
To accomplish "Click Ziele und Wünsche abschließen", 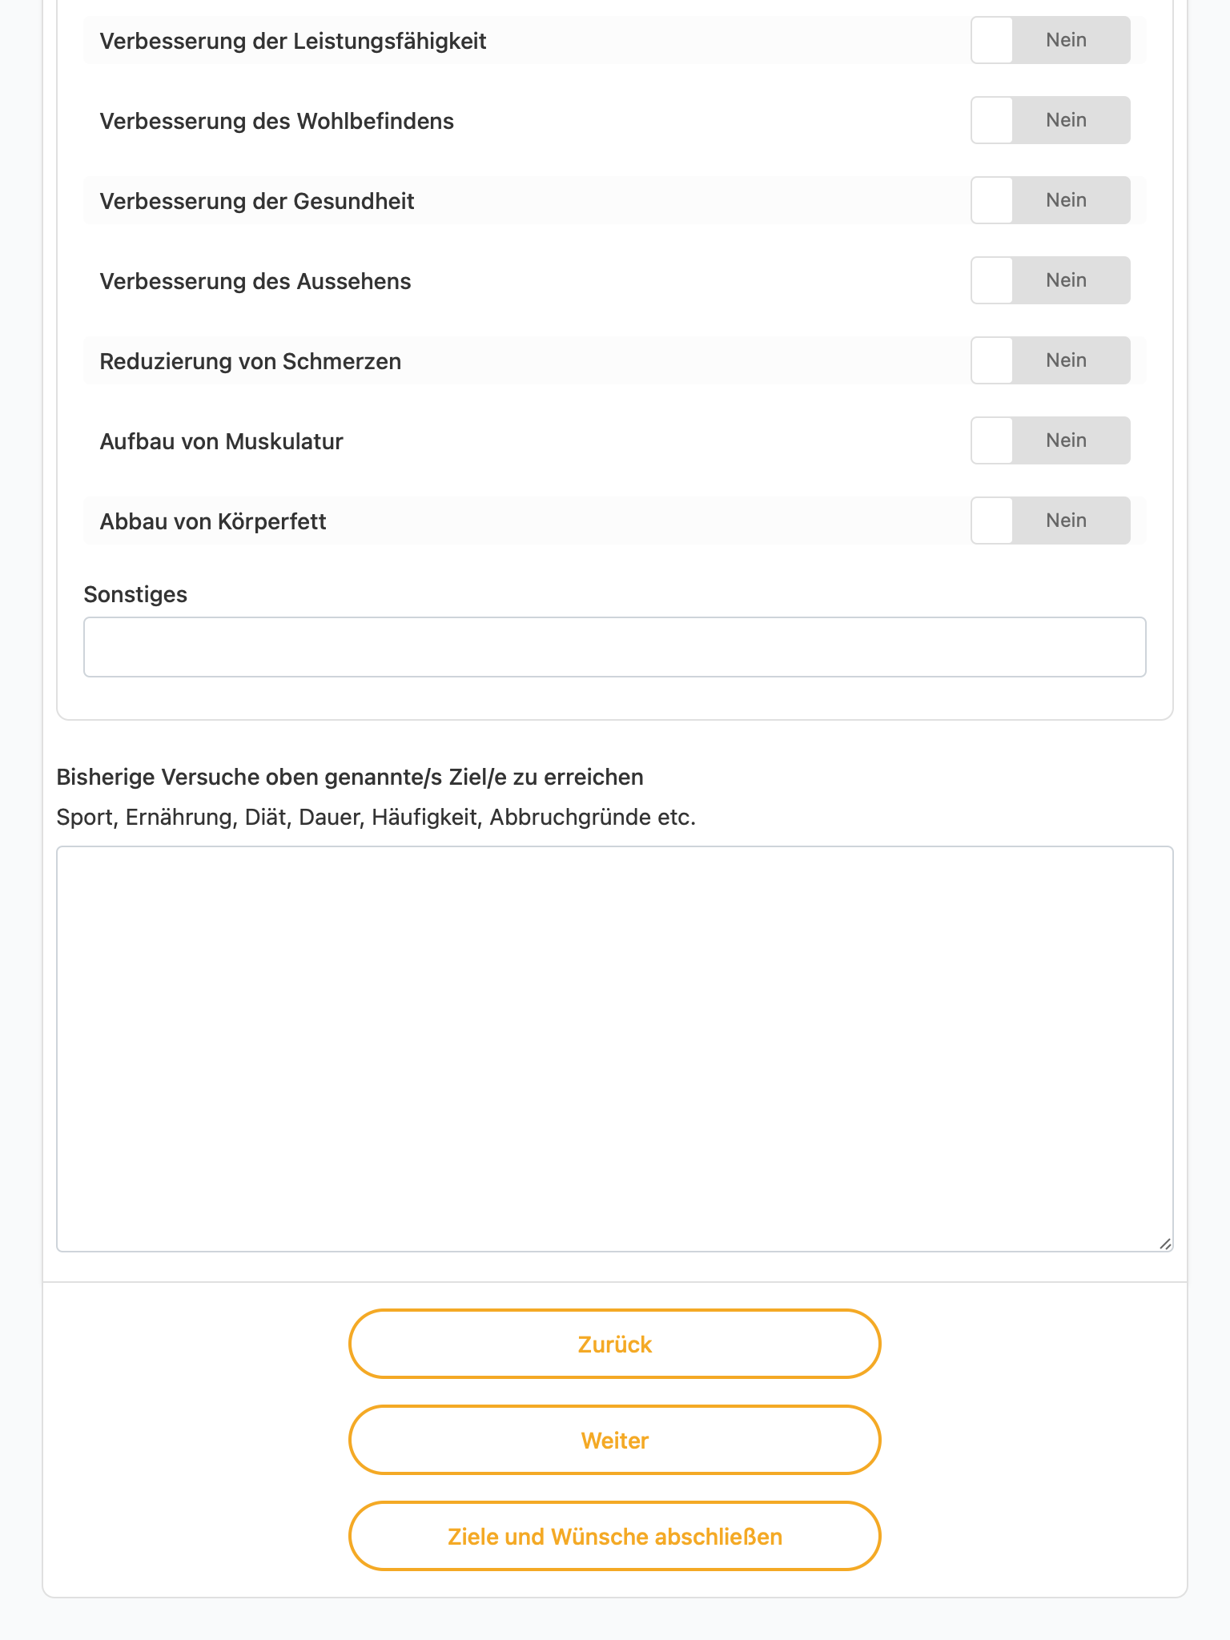I will click(615, 1536).
